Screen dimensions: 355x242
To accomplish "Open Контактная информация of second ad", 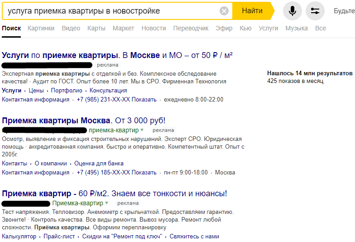I will coord(35,172).
